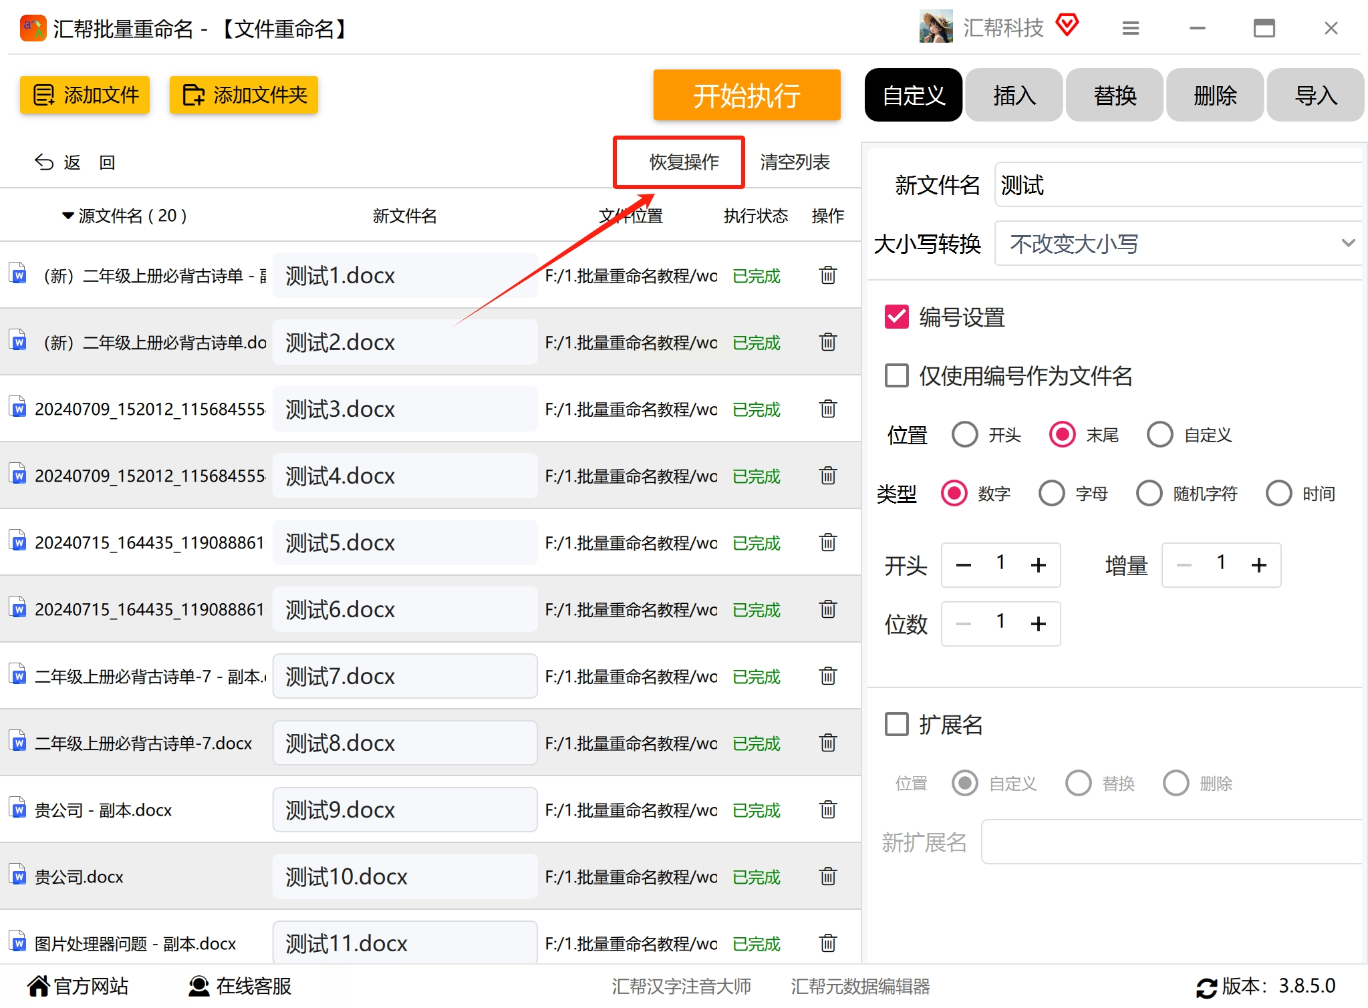Image resolution: width=1368 pixels, height=1008 pixels.
Task: Click the trash icon for 测试1.docx row
Action: pyautogui.click(x=827, y=275)
